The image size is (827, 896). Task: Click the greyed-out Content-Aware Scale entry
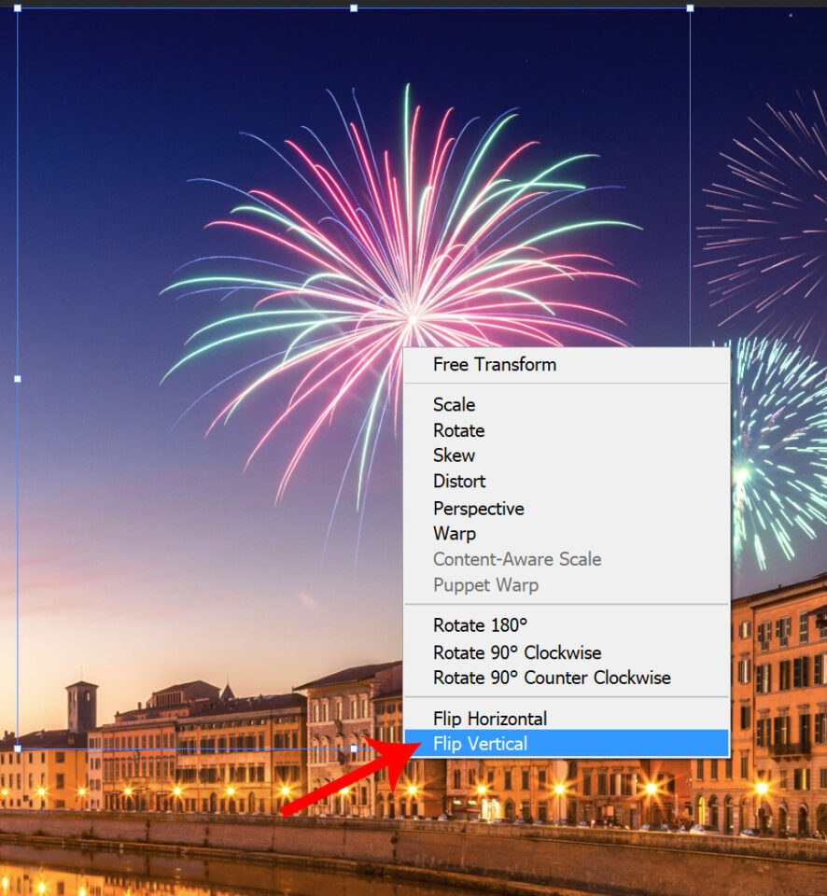coord(516,560)
